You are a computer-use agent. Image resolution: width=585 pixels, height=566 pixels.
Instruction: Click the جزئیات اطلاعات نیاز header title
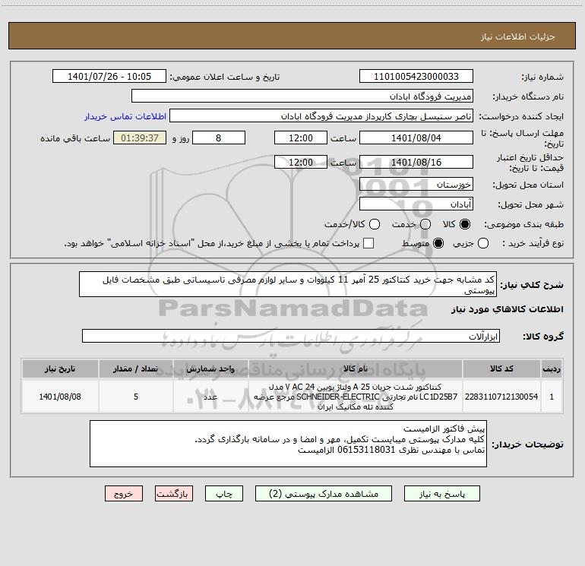click(x=518, y=36)
